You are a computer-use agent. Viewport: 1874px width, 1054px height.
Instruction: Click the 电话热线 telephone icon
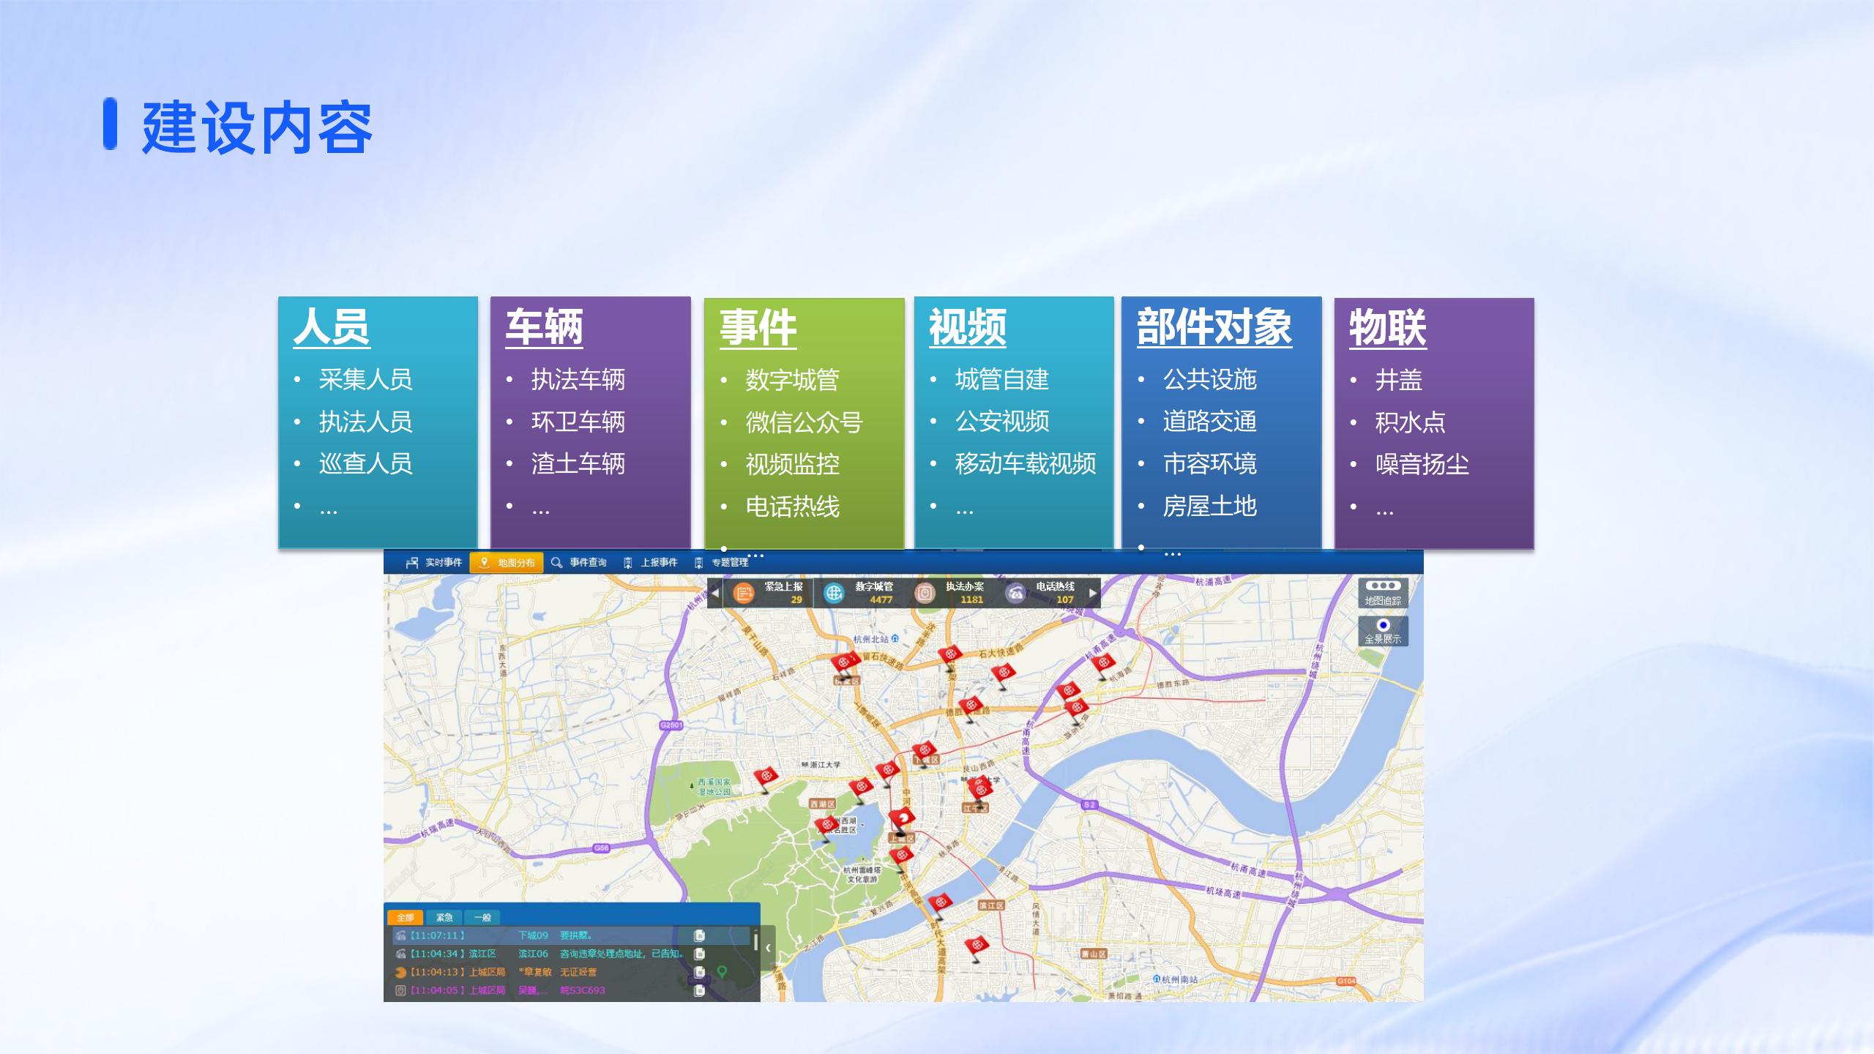point(1015,593)
